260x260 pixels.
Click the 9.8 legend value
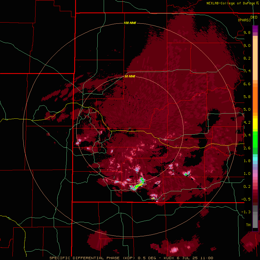point(247,32)
